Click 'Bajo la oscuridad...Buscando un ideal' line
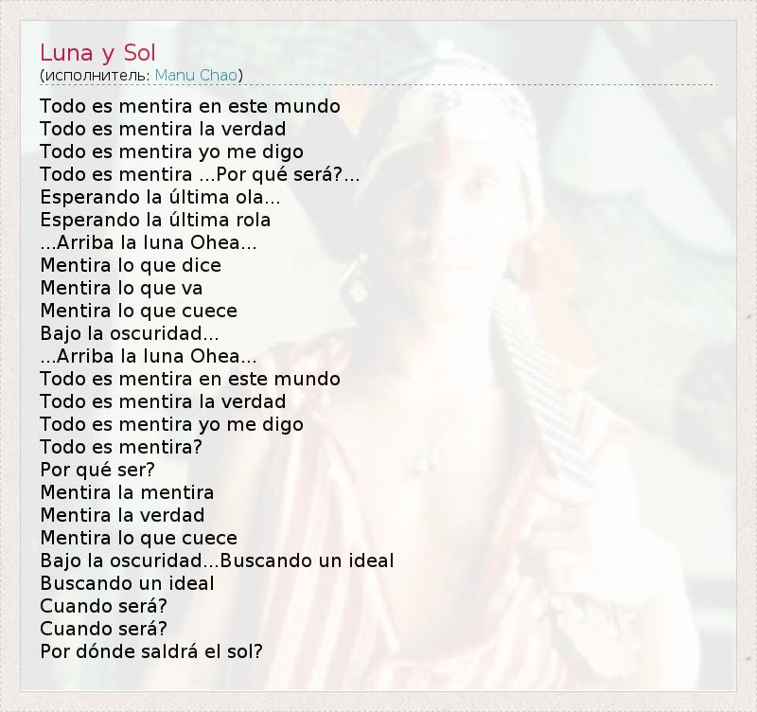This screenshot has height=712, width=757. click(218, 561)
